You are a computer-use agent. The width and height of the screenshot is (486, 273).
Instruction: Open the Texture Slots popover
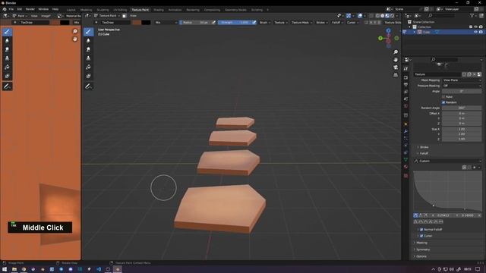tap(393, 22)
